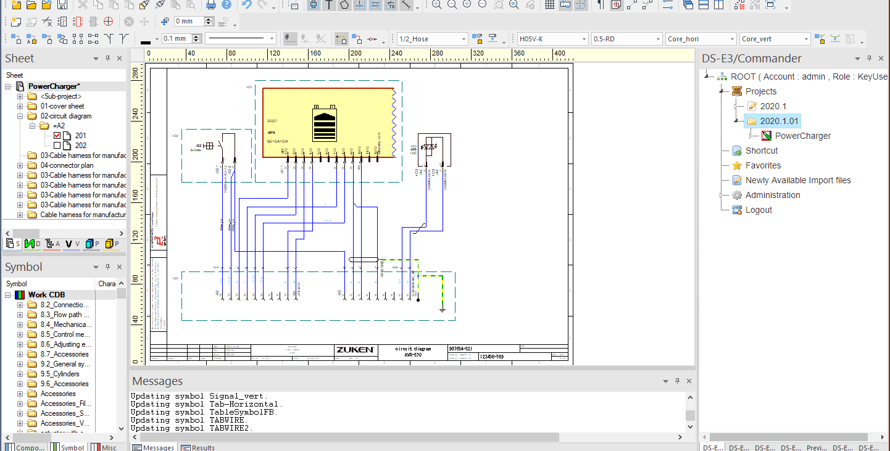Check the checkbox for sheet 202

(57, 146)
